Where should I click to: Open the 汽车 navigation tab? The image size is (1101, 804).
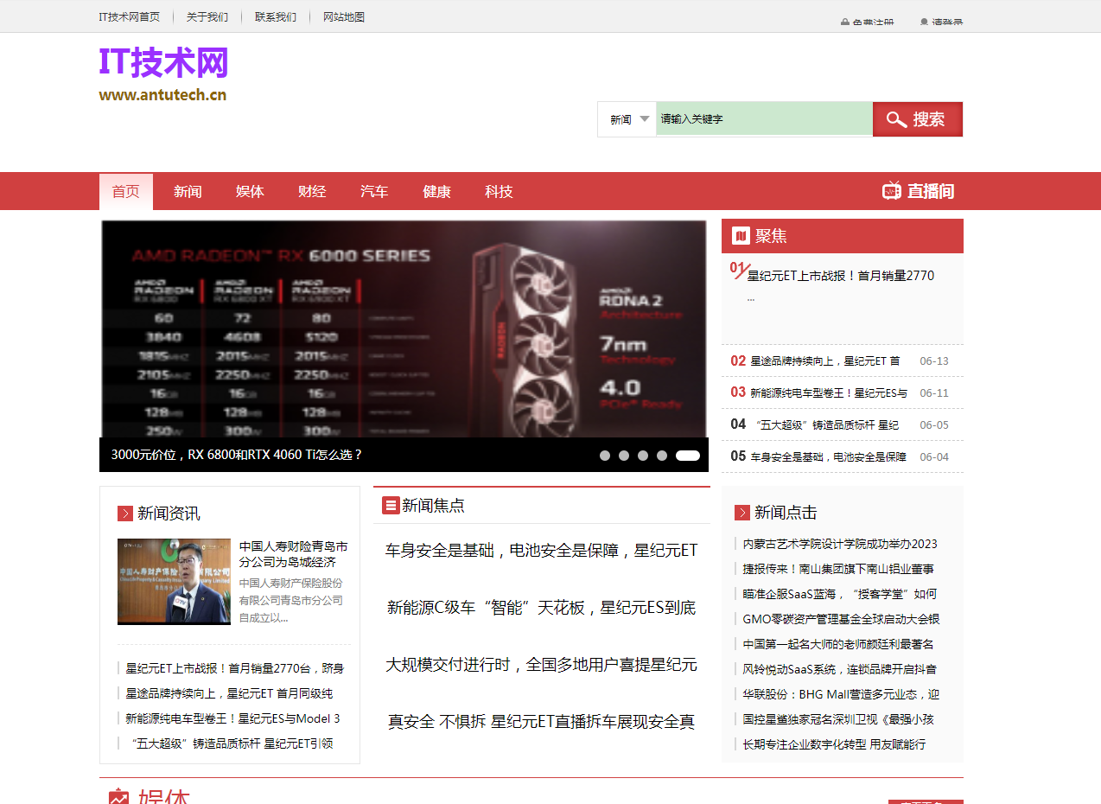374,192
